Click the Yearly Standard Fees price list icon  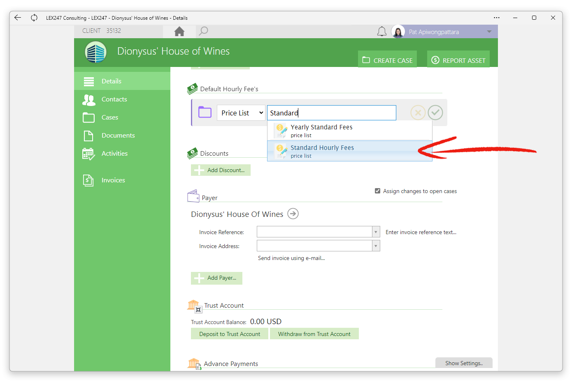pos(281,131)
